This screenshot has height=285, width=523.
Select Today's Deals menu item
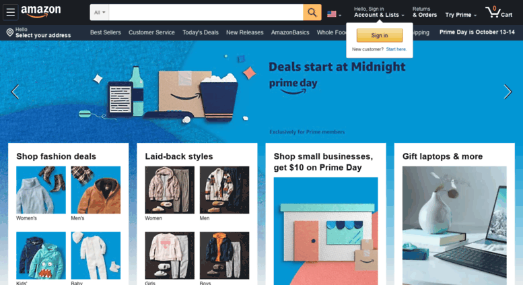click(x=201, y=32)
